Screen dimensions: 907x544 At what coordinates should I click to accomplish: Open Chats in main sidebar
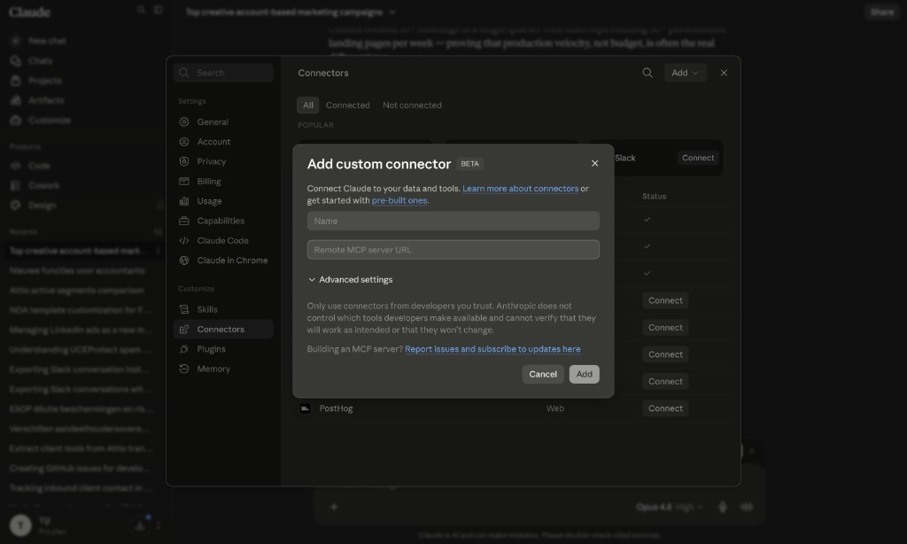click(40, 61)
